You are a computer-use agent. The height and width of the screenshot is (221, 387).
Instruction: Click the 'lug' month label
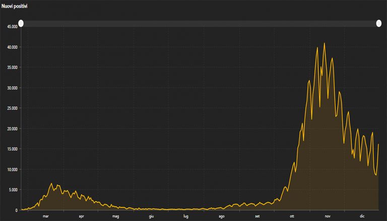click(186, 216)
